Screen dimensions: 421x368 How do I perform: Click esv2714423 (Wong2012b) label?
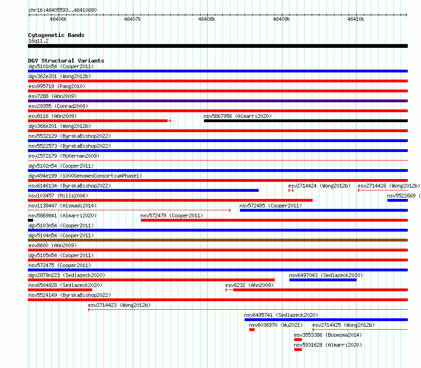pyautogui.click(x=119, y=305)
